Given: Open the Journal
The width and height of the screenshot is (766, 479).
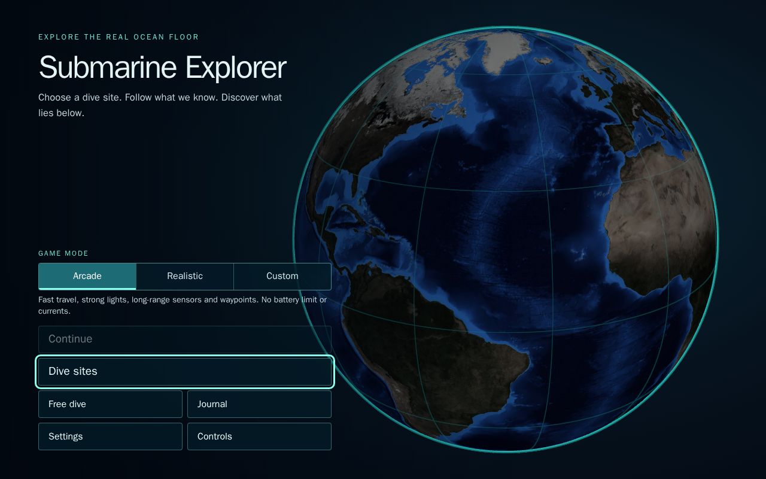Looking at the screenshot, I should tap(259, 404).
